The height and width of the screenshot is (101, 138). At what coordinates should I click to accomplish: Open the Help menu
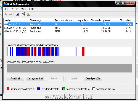32,9
